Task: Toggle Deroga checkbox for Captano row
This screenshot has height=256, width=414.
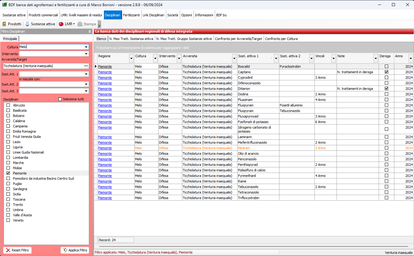Action: [386, 72]
